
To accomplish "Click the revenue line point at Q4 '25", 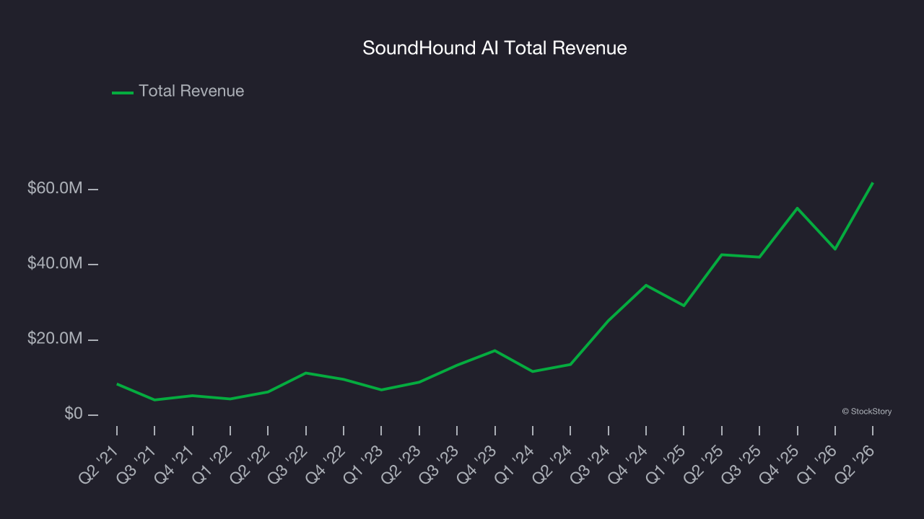I will coord(797,208).
